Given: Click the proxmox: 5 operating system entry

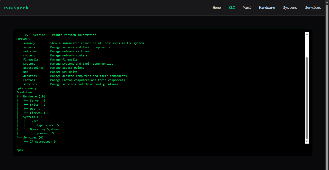Looking at the screenshot, I should click(x=45, y=133).
